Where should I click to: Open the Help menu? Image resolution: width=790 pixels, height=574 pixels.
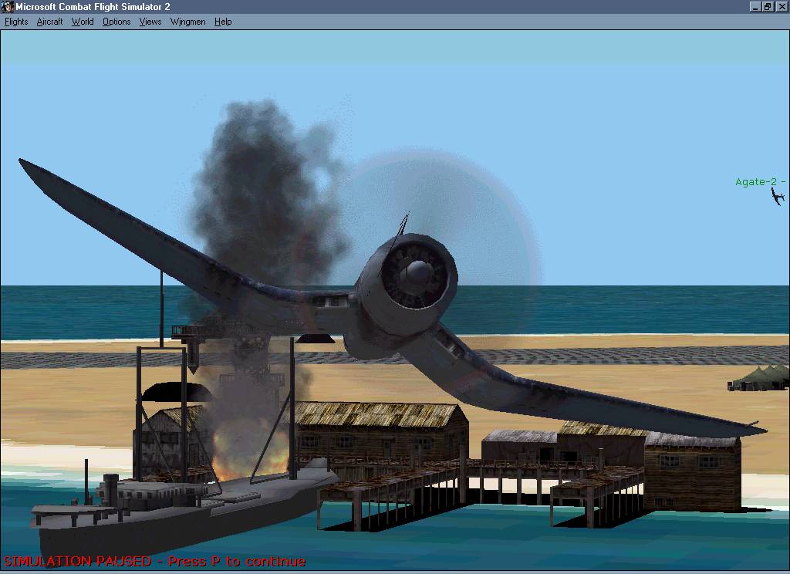pos(223,22)
